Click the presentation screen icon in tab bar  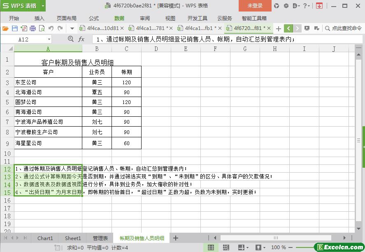tap(307, 28)
